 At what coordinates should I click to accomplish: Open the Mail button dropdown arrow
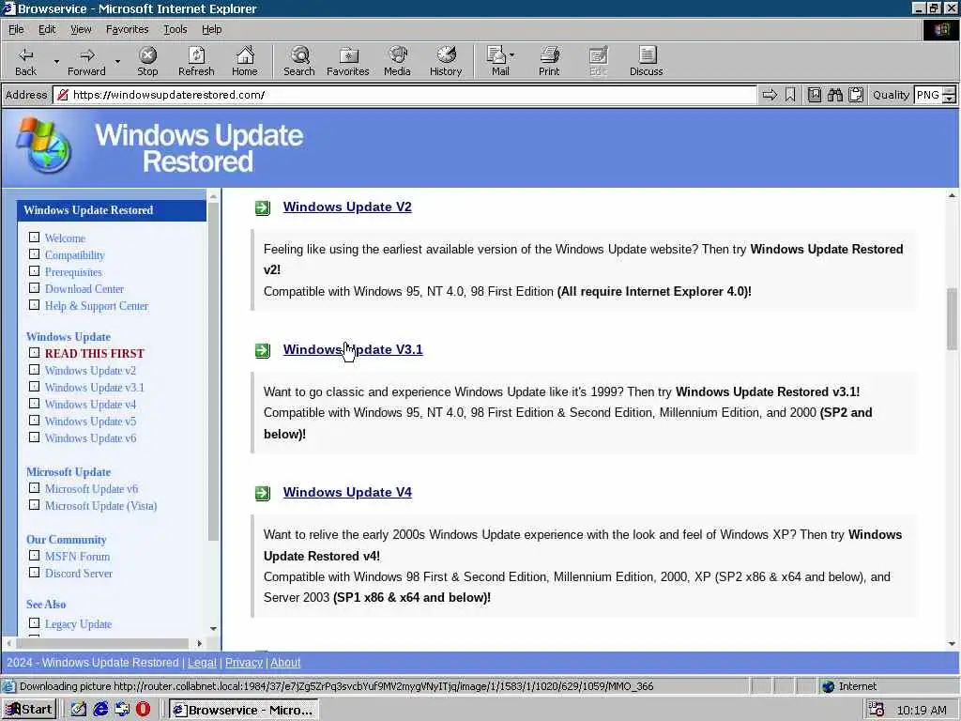point(511,55)
